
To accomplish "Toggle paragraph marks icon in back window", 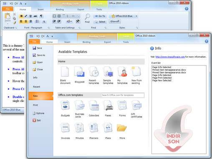I will (x=41, y=16).
